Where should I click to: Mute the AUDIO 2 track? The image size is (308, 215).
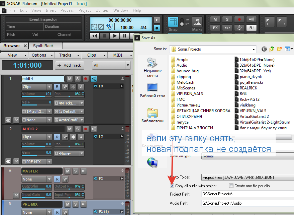[x=70, y=129]
